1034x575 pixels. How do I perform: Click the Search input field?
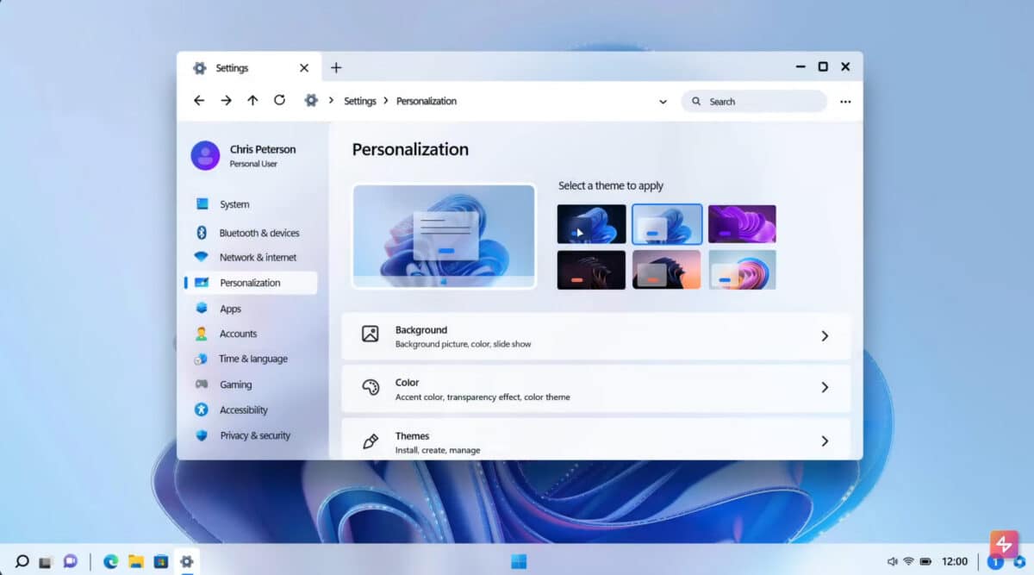tap(754, 101)
